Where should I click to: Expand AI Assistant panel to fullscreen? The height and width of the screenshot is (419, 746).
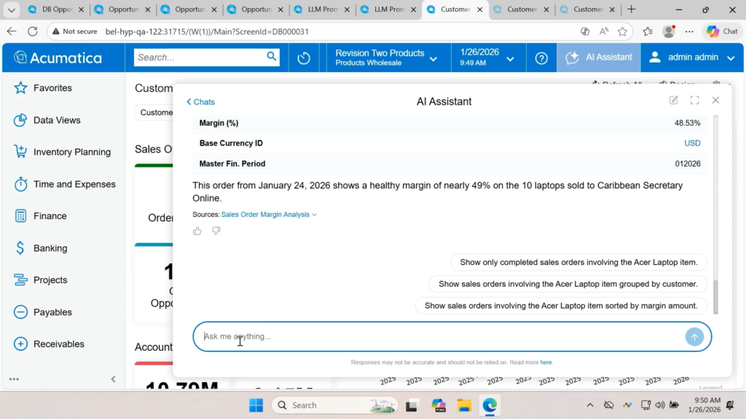pos(694,100)
